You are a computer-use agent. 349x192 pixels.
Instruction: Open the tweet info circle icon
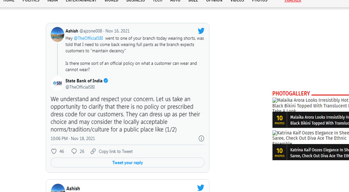coord(201,138)
